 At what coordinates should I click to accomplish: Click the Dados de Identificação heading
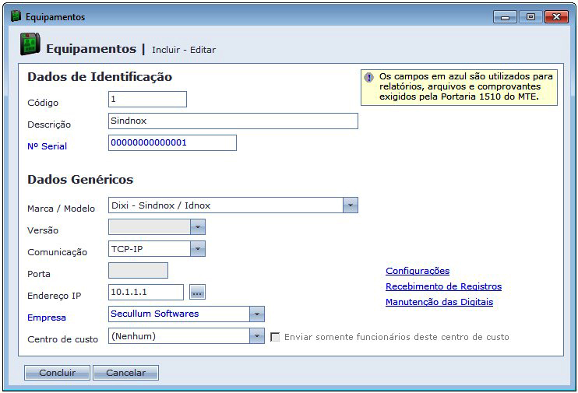click(100, 76)
